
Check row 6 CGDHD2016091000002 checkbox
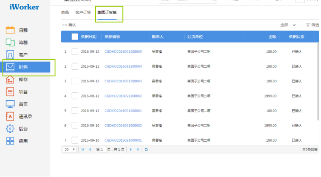point(75,125)
